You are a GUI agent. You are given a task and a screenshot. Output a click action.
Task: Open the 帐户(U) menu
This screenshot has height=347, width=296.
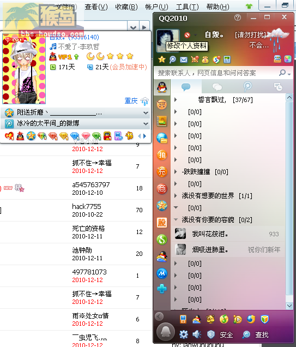pyautogui.click(x=157, y=7)
